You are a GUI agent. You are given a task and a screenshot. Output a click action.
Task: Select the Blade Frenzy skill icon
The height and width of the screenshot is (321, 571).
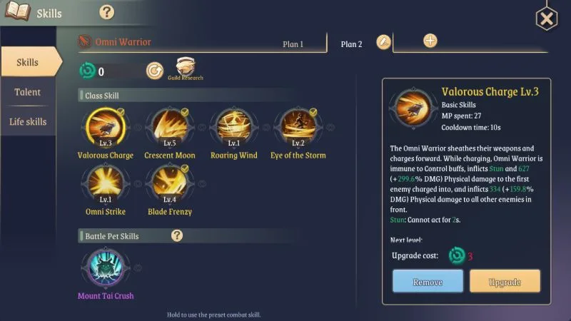170,183
